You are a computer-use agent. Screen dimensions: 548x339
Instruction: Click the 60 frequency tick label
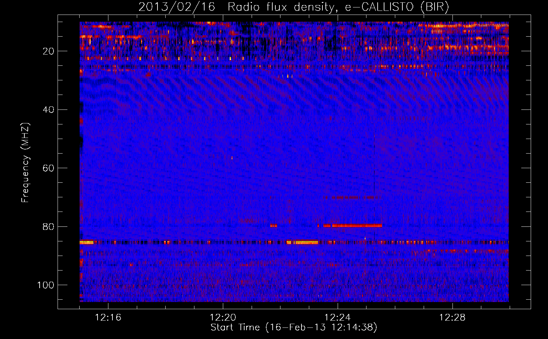point(49,168)
